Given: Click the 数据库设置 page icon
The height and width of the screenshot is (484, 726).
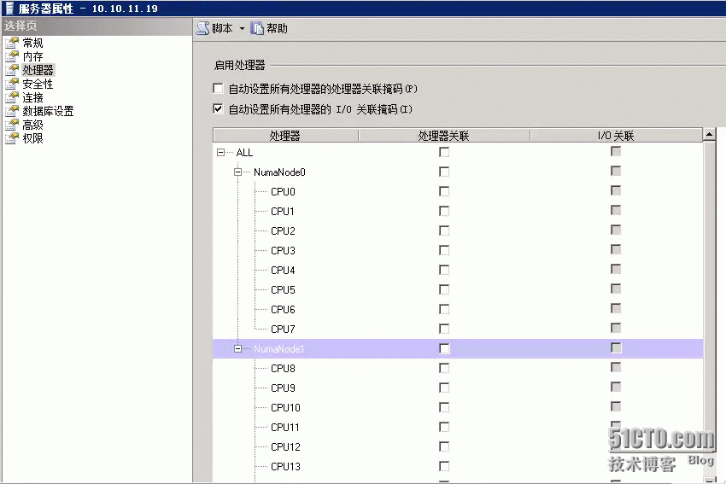Looking at the screenshot, I should [12, 111].
